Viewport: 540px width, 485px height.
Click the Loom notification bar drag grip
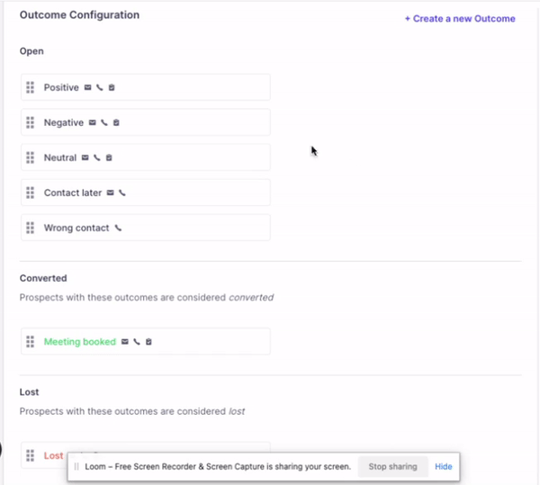pos(76,467)
